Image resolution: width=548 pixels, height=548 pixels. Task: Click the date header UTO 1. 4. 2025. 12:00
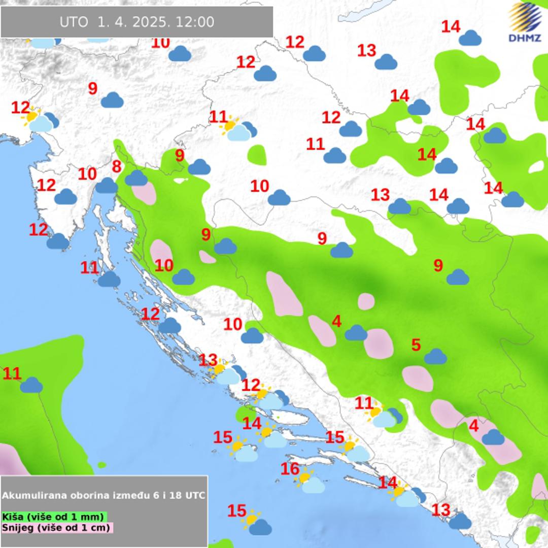136,22
